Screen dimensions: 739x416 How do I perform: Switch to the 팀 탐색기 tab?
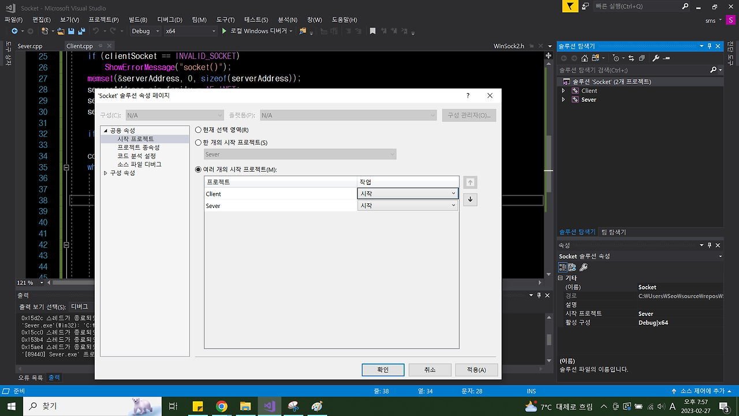(614, 232)
